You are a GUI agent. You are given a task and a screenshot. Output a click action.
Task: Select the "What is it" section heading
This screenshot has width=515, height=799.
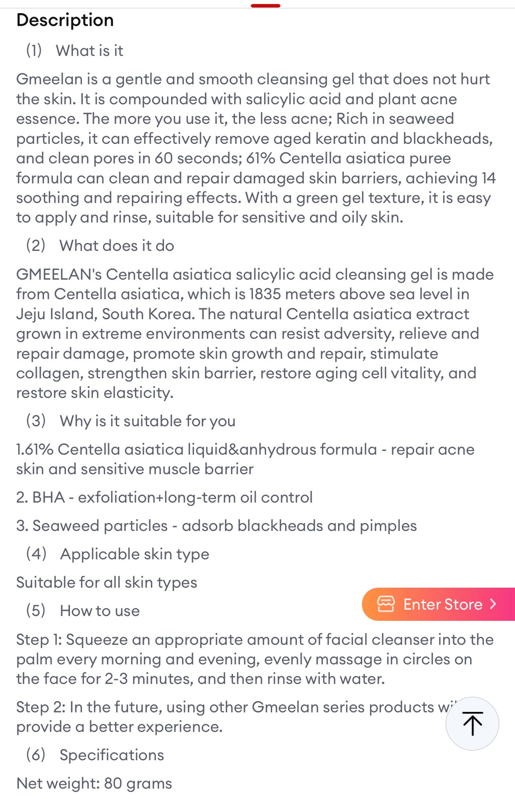click(x=89, y=50)
